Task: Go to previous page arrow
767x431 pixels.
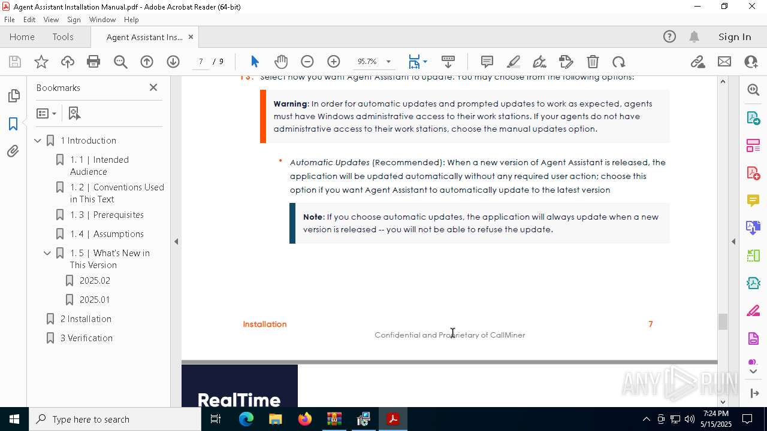Action: 147,62
